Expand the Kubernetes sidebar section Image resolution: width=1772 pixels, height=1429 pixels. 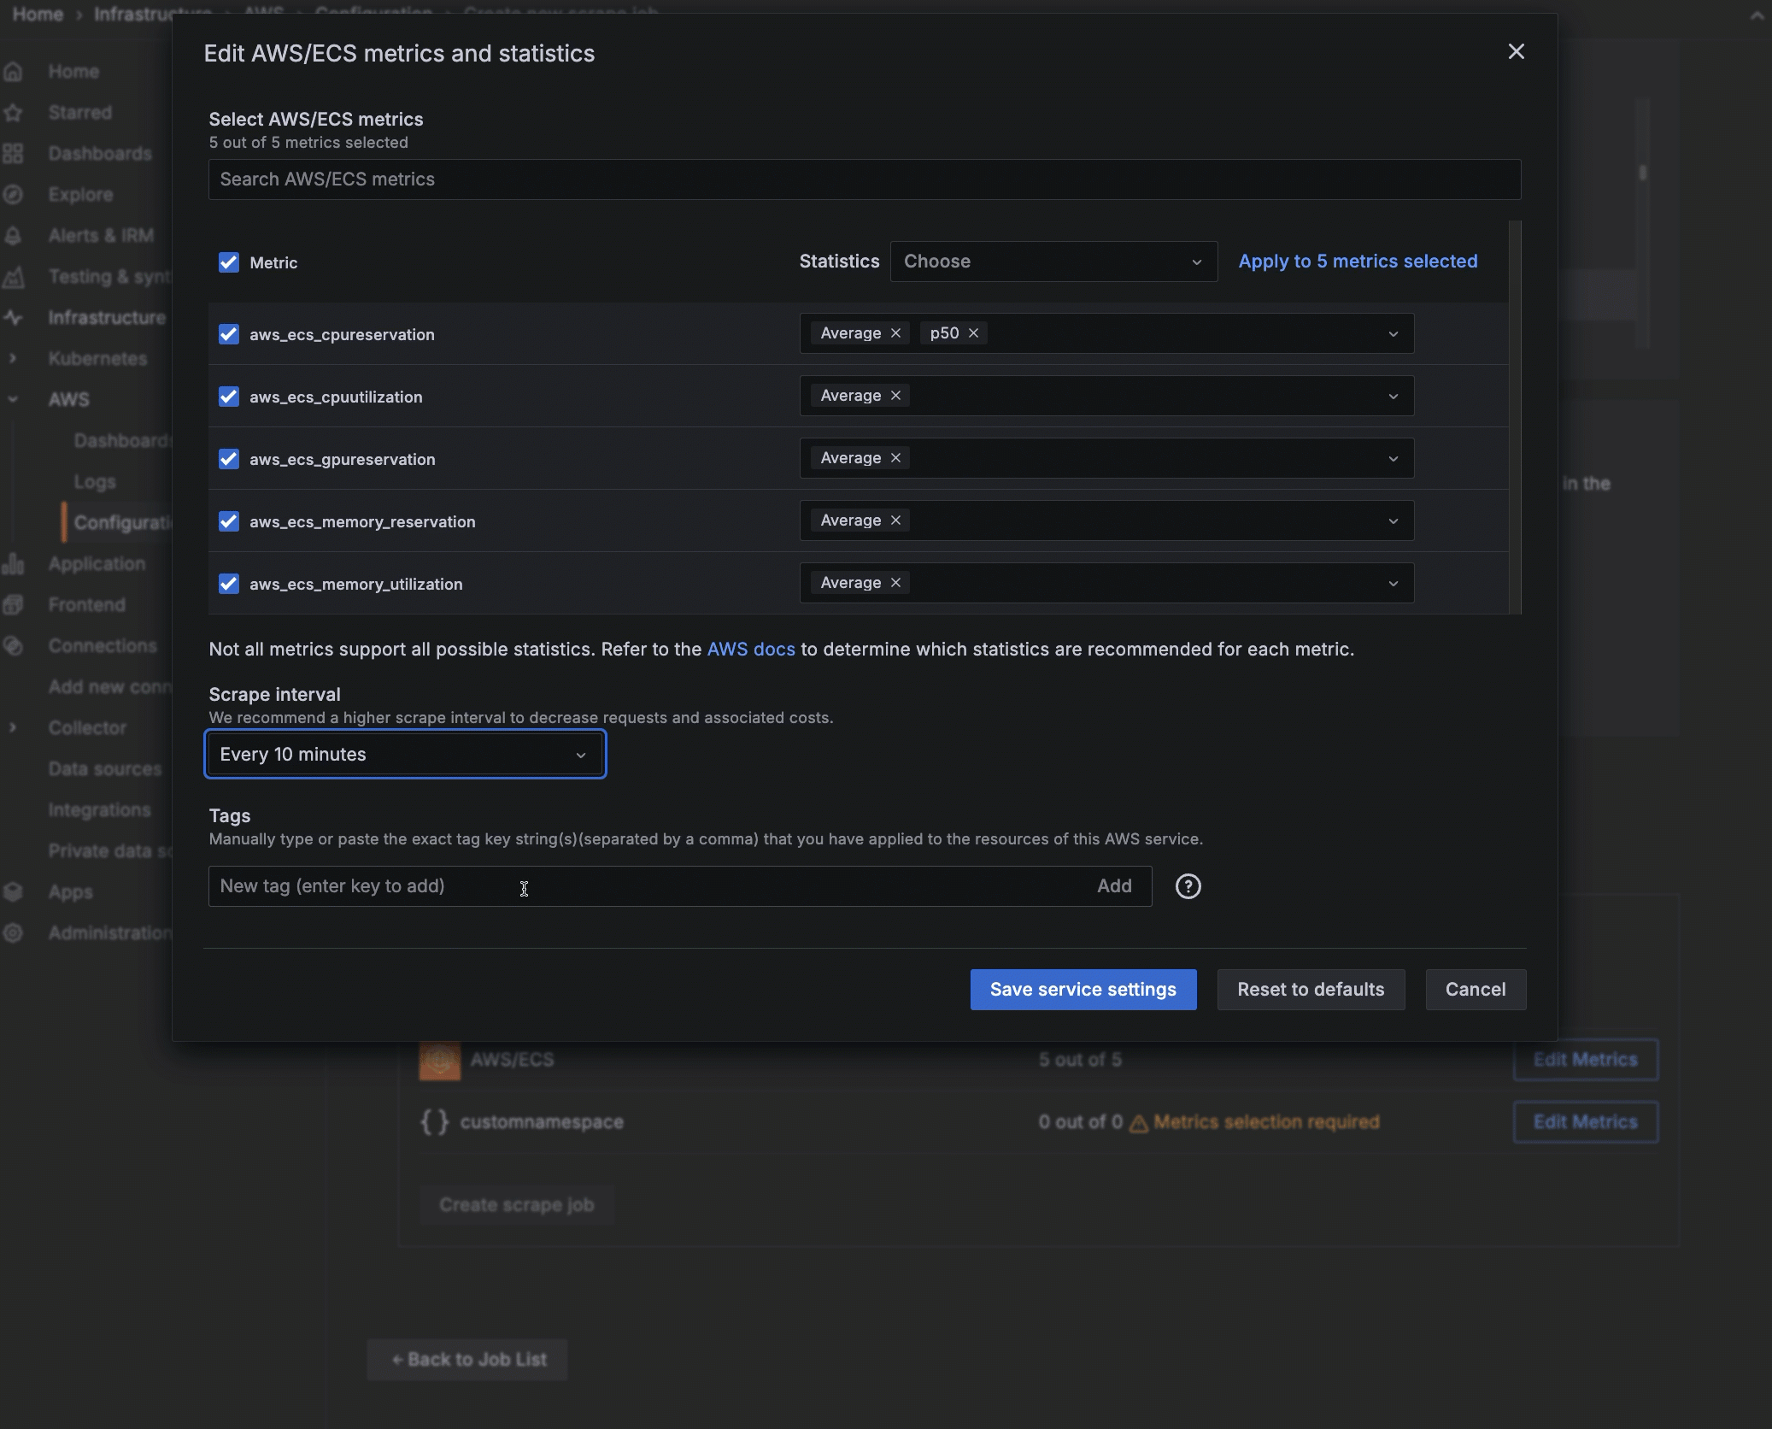[x=13, y=359]
